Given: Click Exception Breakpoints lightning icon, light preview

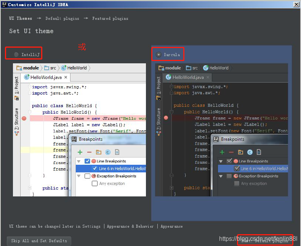Looking at the screenshot, I should coord(94,176).
